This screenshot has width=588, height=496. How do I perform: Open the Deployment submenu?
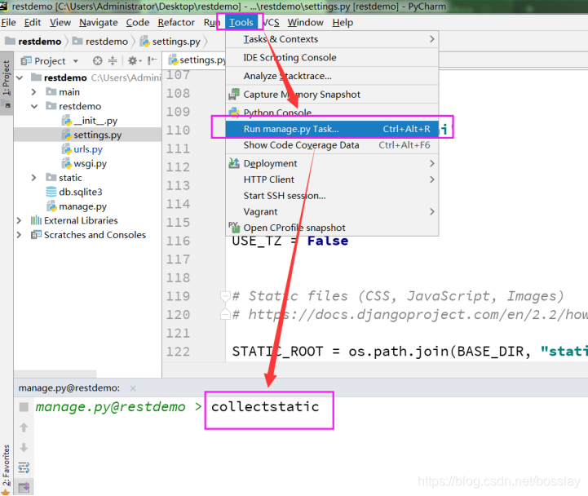pos(332,164)
